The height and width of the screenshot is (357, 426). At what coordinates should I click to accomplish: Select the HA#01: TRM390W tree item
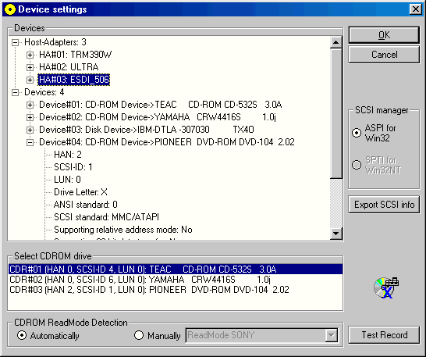75,55
